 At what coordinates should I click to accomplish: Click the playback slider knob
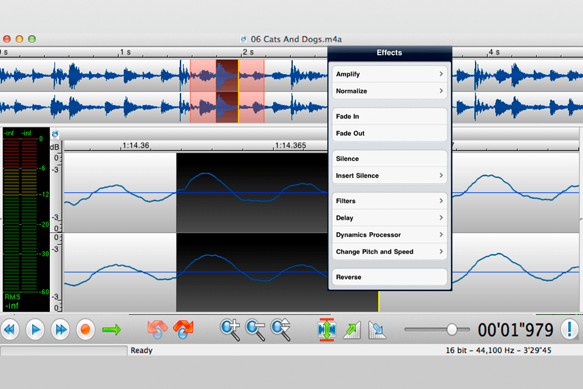click(x=452, y=329)
